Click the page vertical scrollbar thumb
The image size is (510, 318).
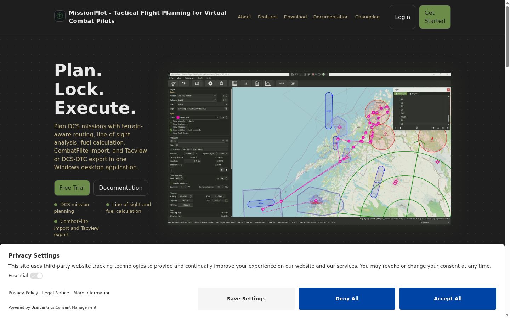(x=507, y=36)
